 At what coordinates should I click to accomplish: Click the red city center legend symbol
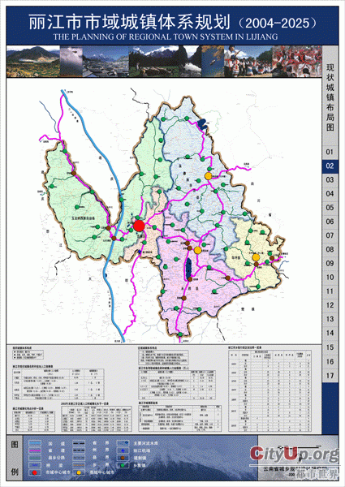[x=35, y=472]
